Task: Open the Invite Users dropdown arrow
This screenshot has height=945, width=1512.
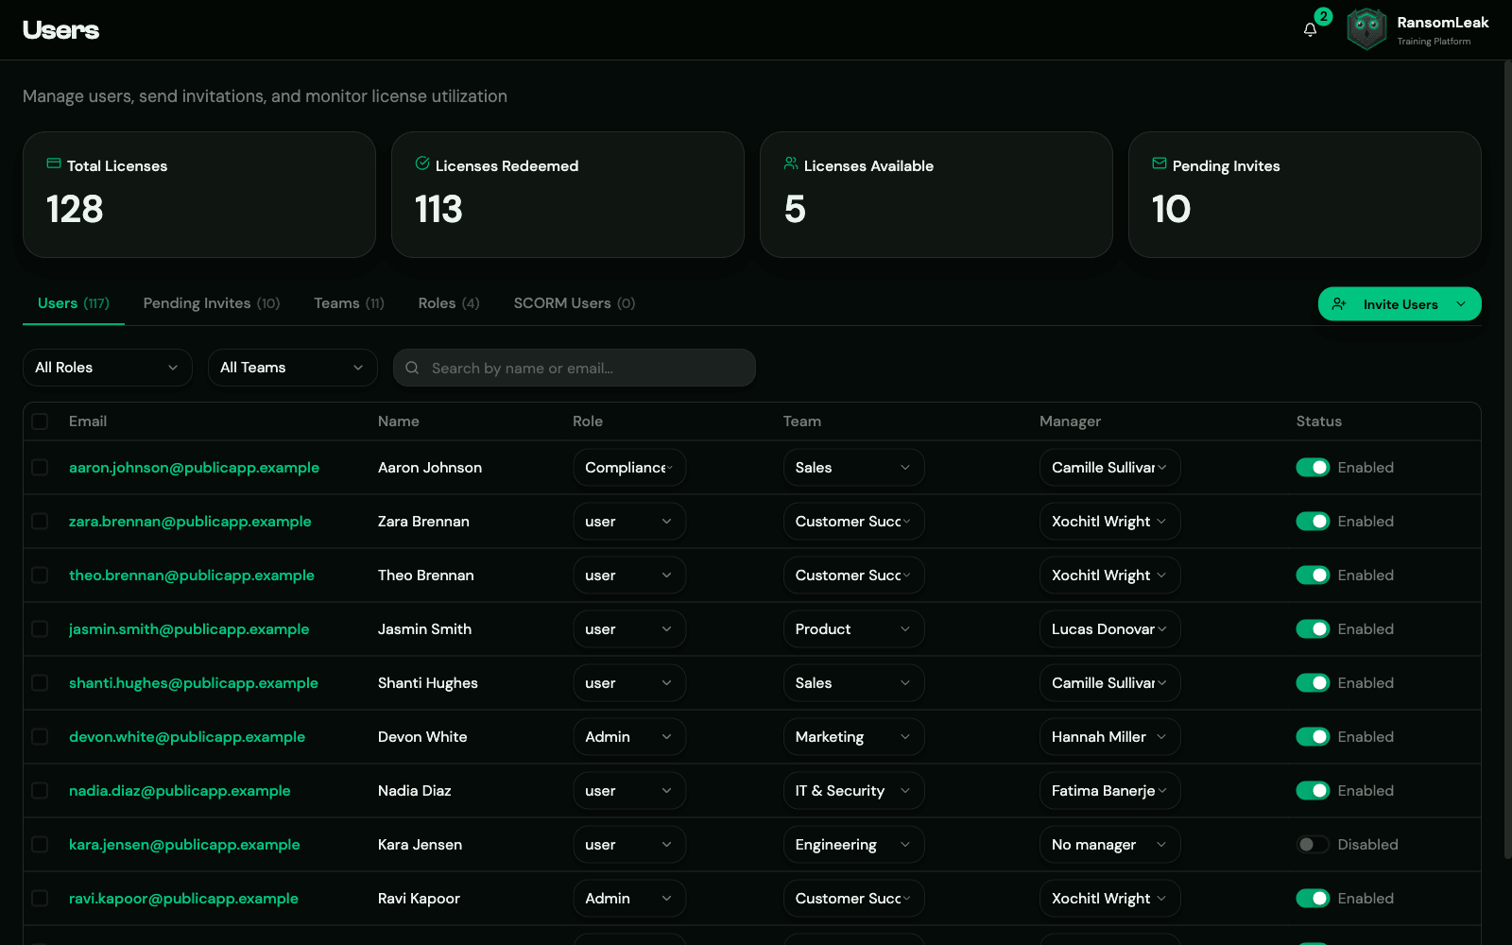Action: click(x=1461, y=304)
